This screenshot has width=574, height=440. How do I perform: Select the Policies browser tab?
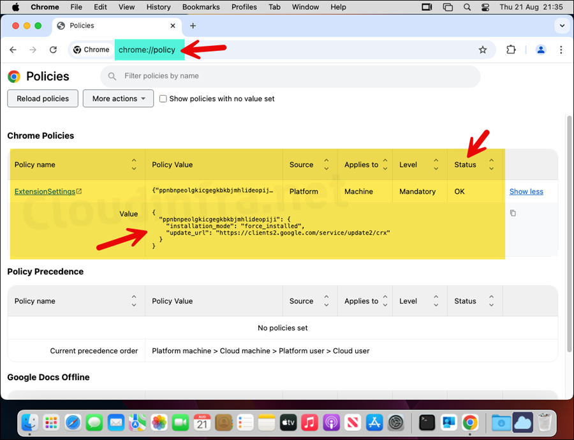coord(117,26)
